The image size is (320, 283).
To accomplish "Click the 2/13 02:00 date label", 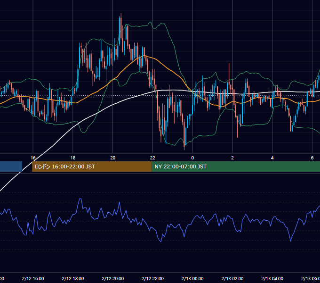I will pos(232,279).
